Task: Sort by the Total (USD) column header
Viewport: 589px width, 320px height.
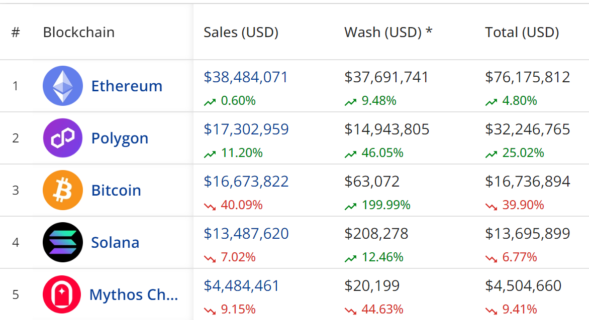Action: (522, 33)
